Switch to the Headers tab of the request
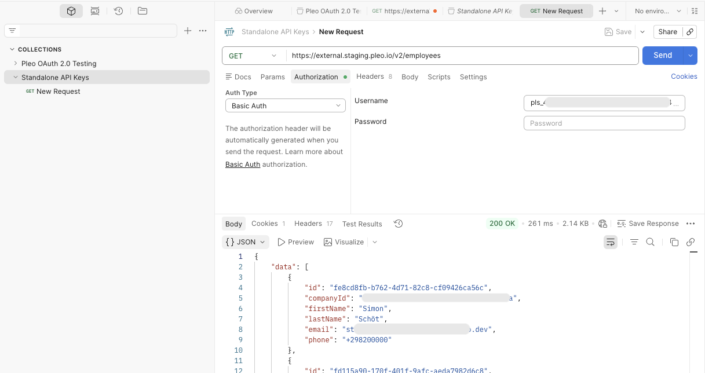Screen dimensions: 705x373 370,76
